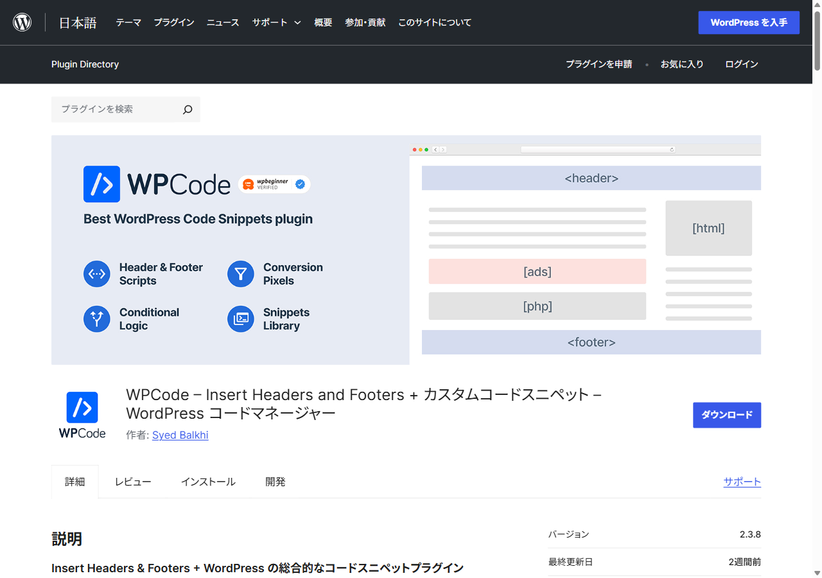
Task: Click the Conditional Logic branch icon
Action: 97,319
